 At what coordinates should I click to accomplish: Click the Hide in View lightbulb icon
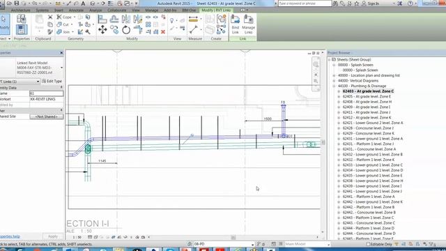coord(172,20)
